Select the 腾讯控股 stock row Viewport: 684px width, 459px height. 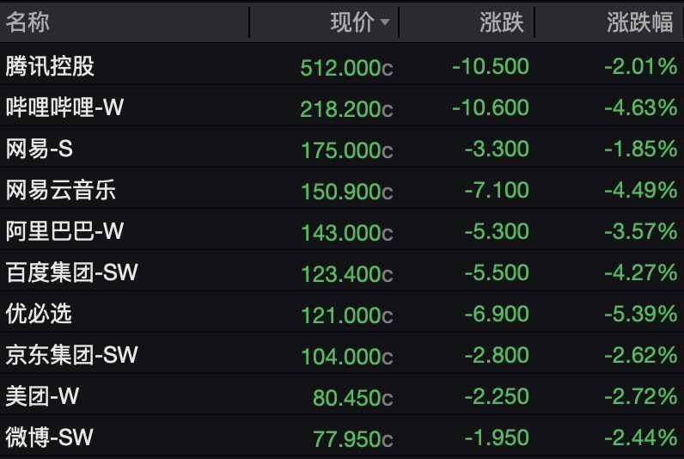(x=50, y=66)
